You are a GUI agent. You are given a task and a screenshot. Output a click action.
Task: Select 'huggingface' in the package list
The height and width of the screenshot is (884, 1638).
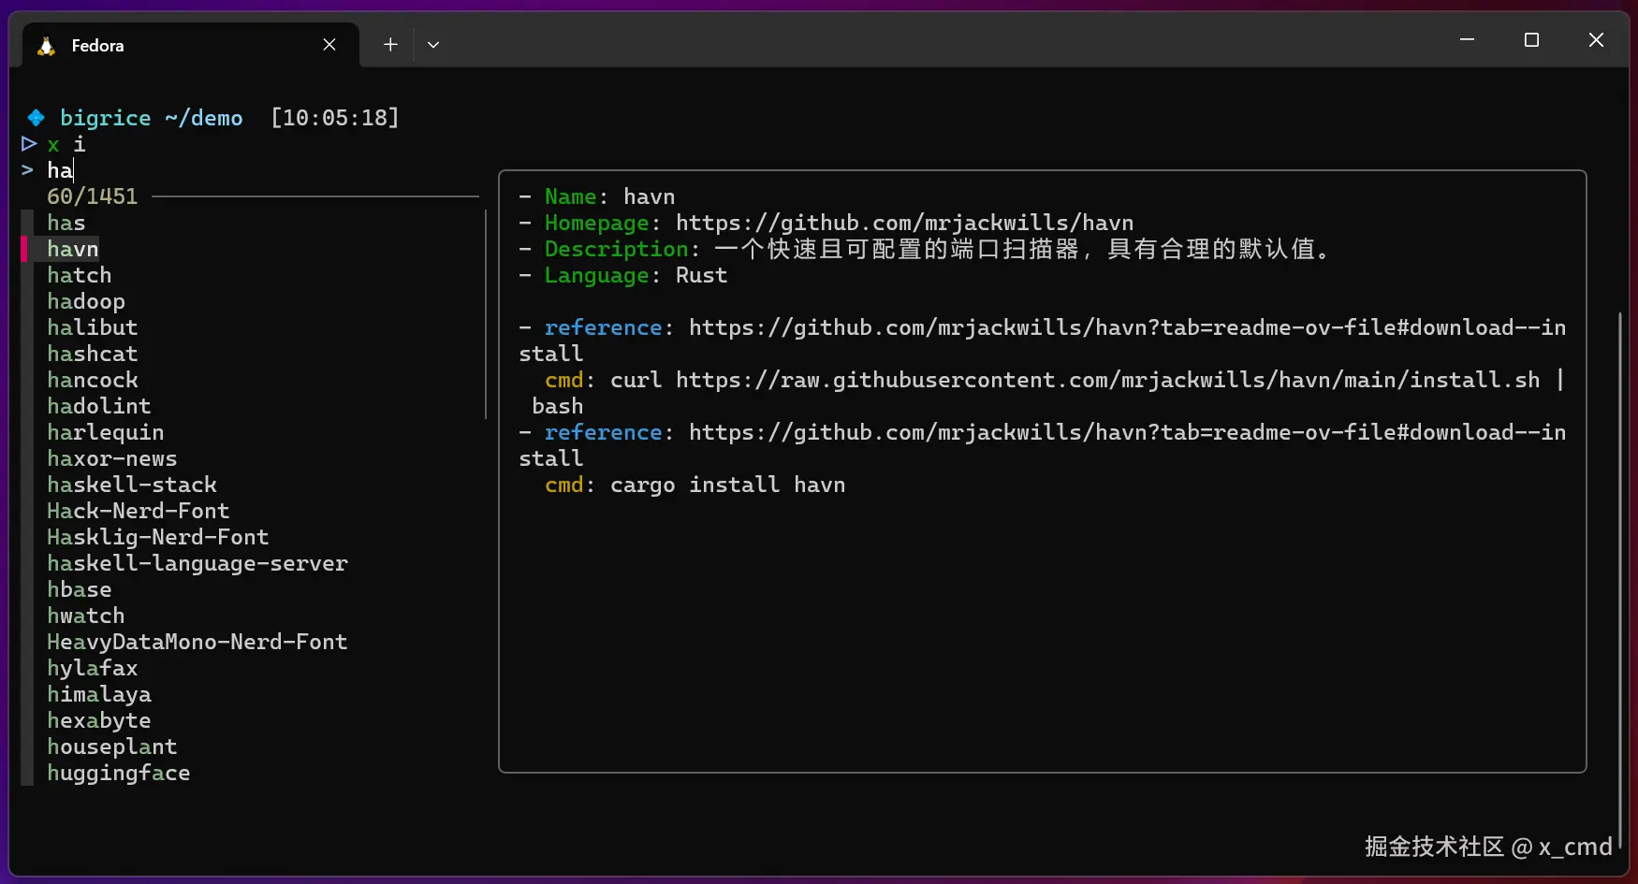tap(119, 773)
